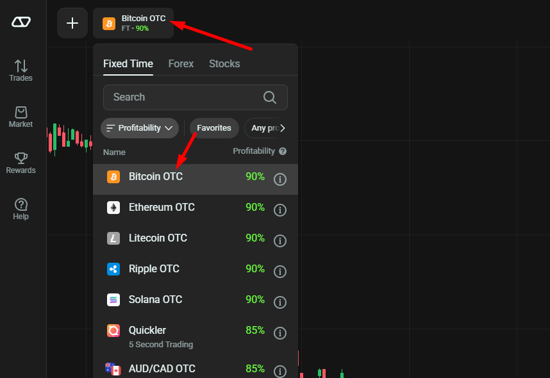Click the Ethereum diamond icon

[113, 208]
